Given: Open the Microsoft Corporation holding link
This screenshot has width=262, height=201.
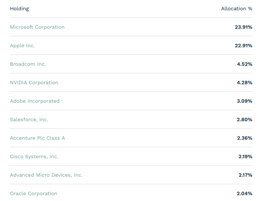Looking at the screenshot, I should click(37, 27).
